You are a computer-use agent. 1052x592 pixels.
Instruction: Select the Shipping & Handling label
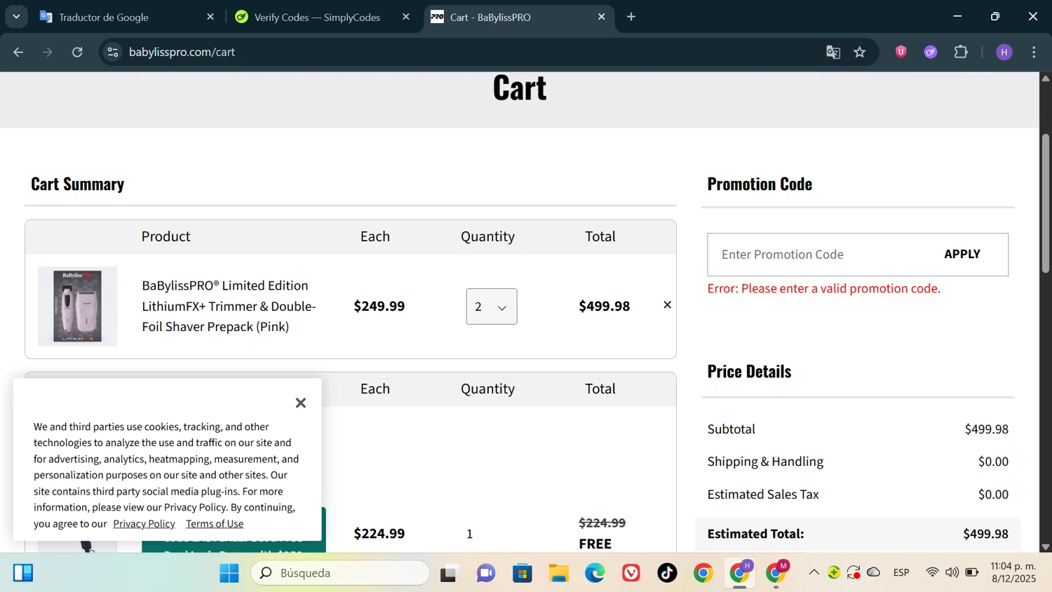[x=765, y=462]
